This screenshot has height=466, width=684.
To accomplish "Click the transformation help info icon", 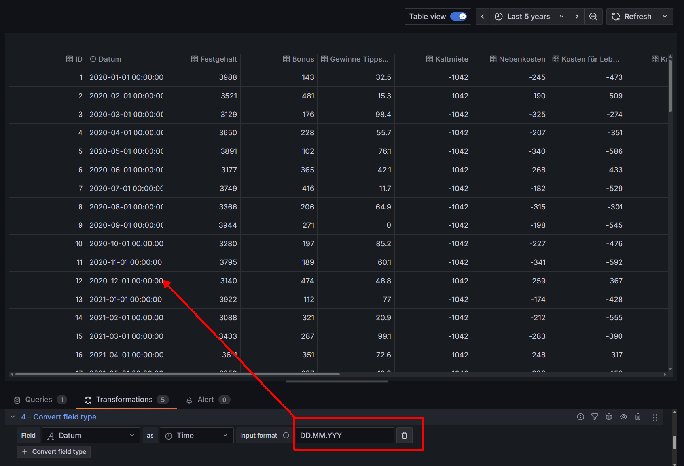I will (580, 417).
